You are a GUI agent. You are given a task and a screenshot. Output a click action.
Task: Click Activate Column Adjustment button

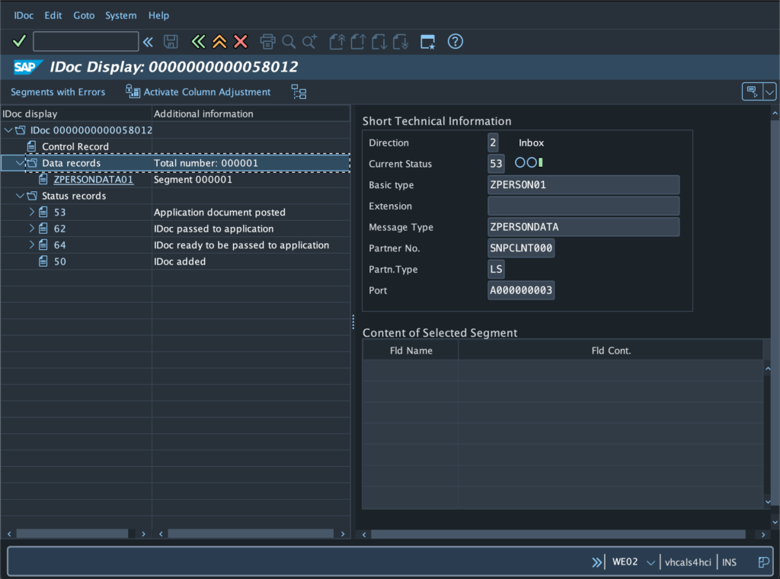click(x=199, y=92)
